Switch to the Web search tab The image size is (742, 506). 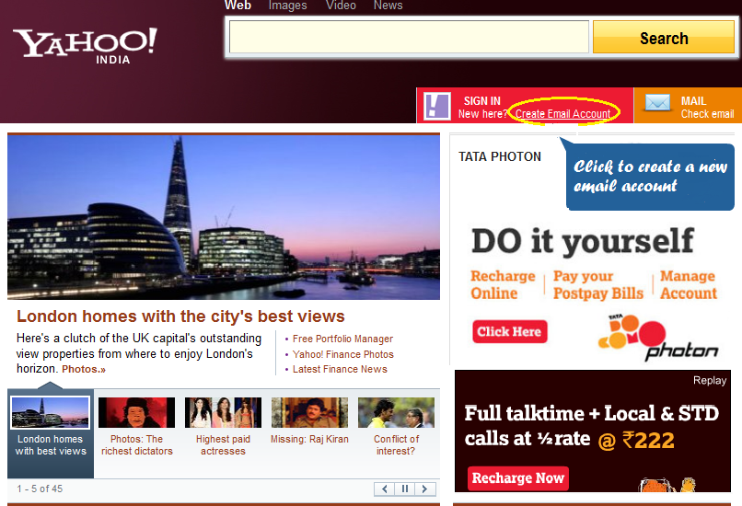click(238, 6)
